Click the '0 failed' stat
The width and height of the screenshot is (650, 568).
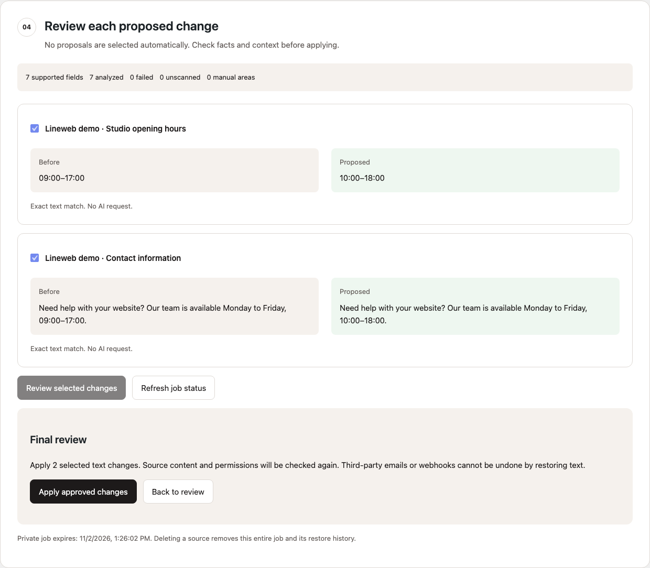pyautogui.click(x=142, y=77)
